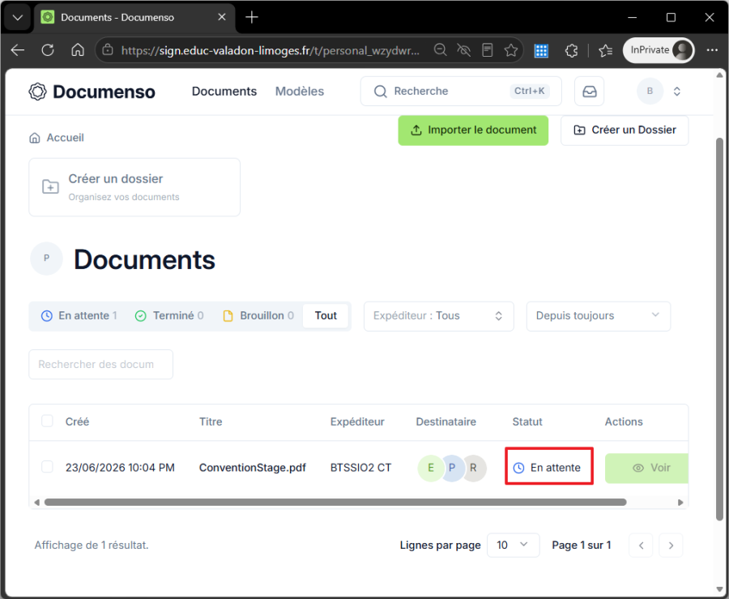The height and width of the screenshot is (599, 729).
Task: Open browser settings three-dots menu
Action: pyautogui.click(x=712, y=50)
